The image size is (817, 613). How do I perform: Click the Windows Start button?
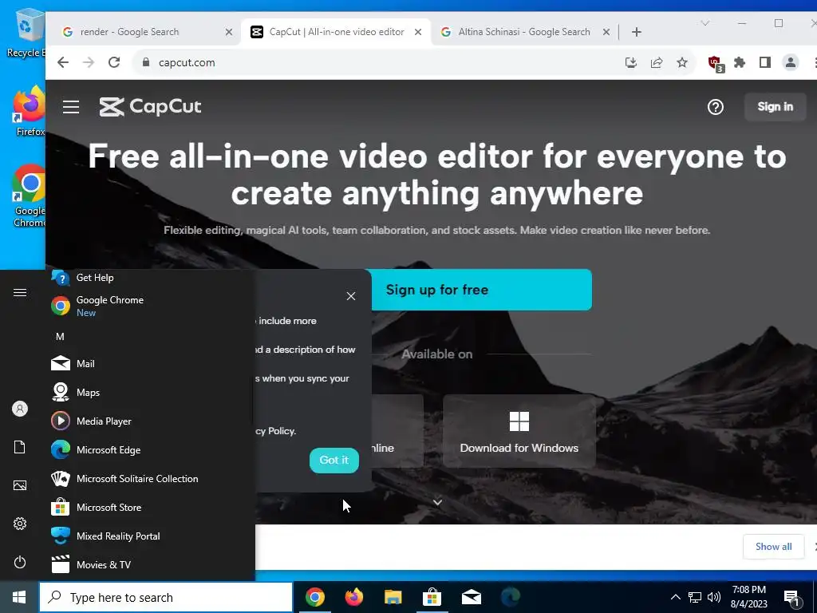19,597
